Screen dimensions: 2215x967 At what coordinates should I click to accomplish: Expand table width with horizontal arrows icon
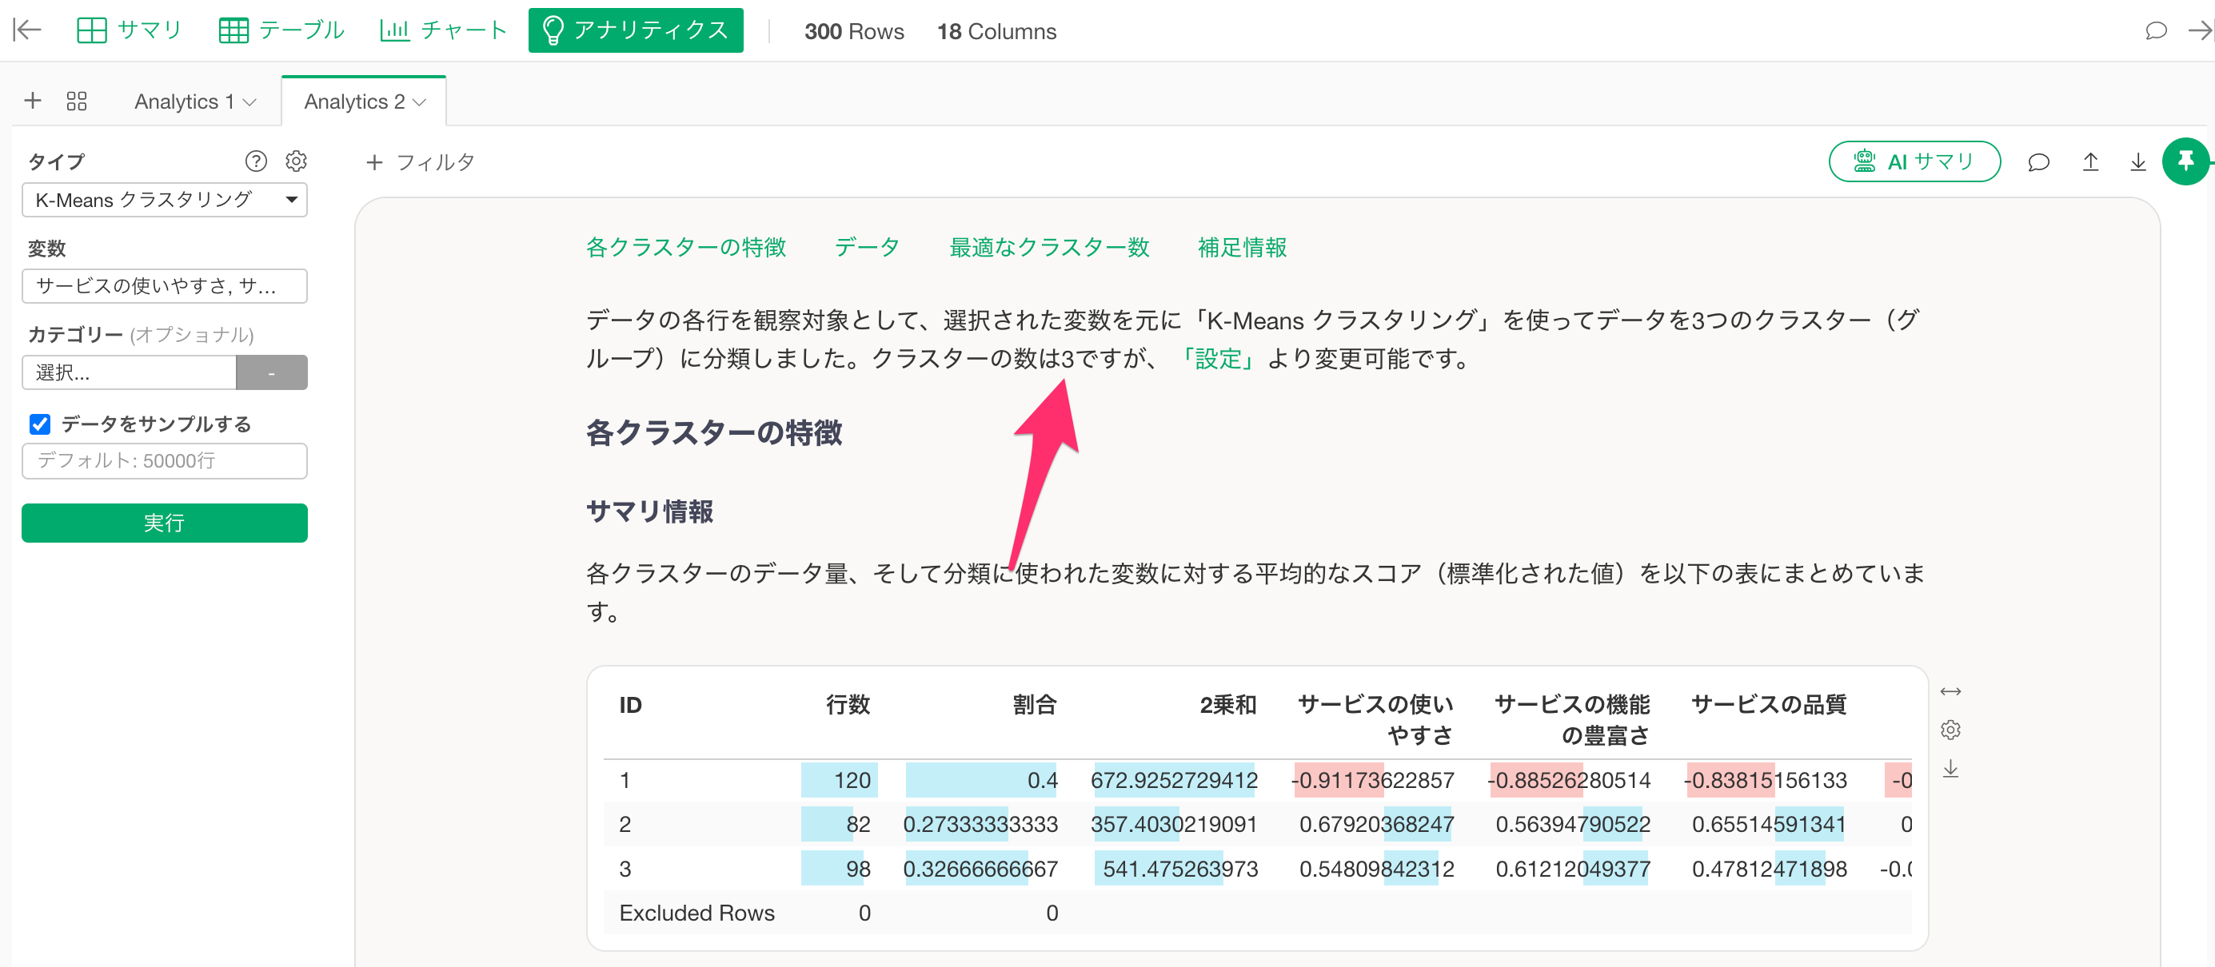[1950, 691]
